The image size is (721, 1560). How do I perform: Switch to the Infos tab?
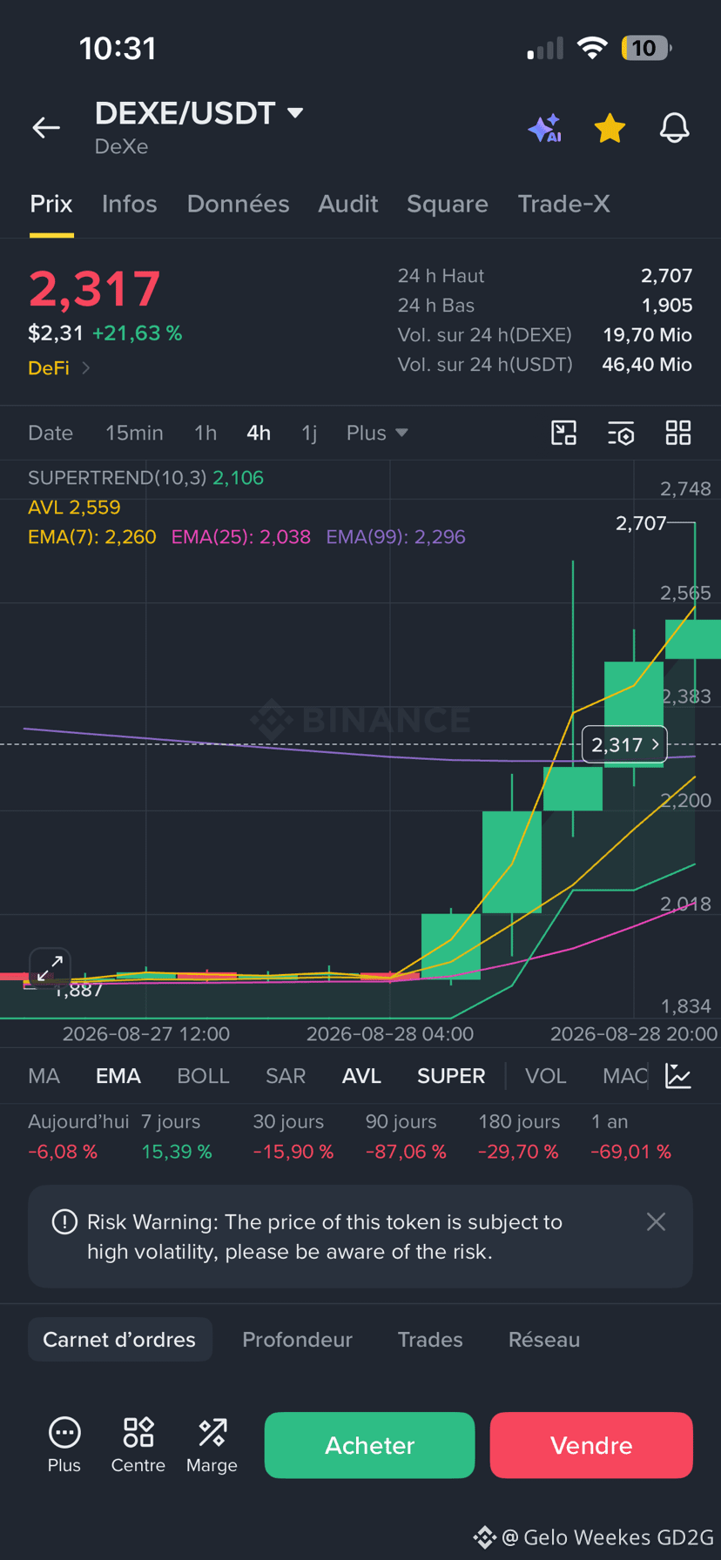click(129, 204)
